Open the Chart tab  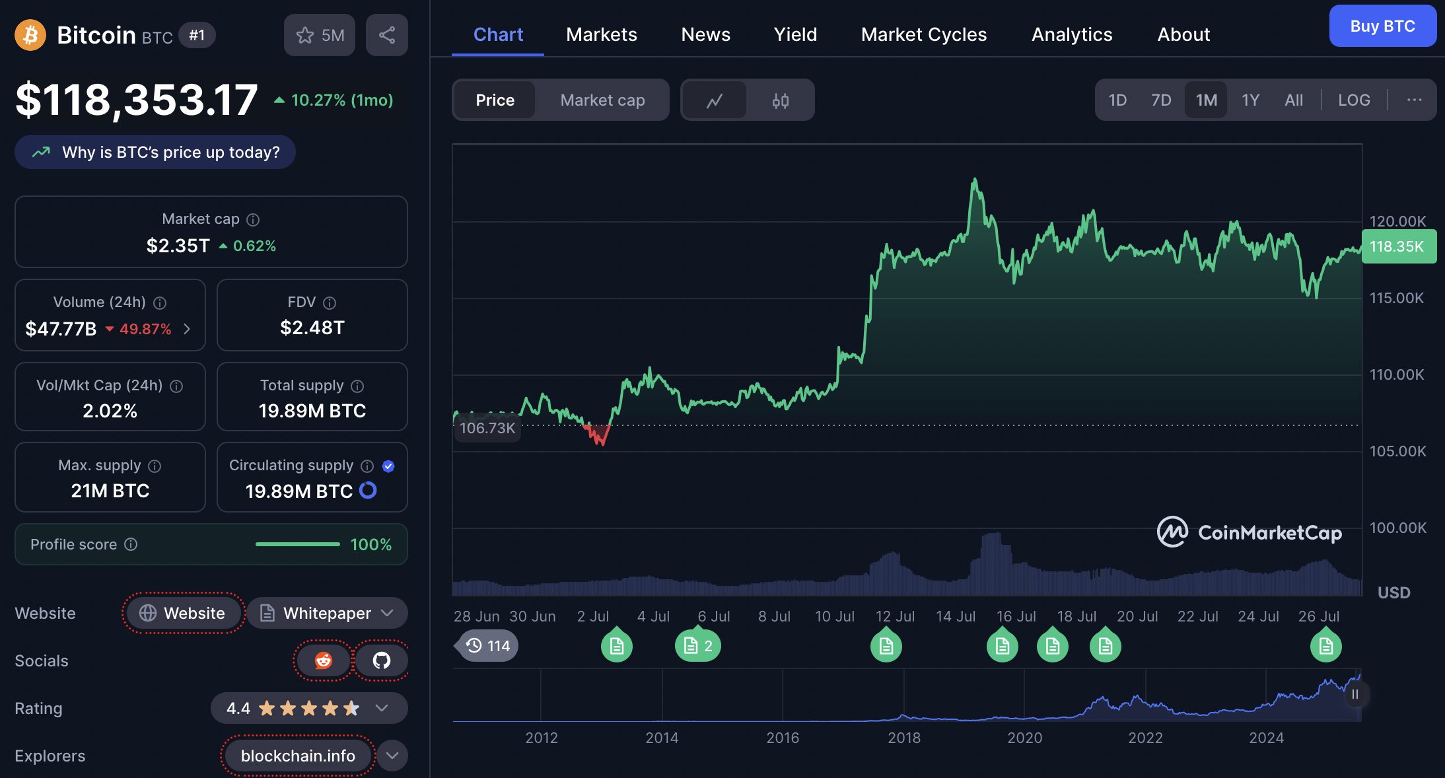[498, 34]
